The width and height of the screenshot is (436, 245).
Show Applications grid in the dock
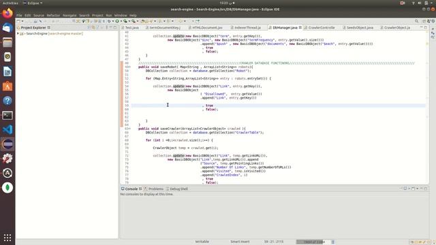(x=7, y=238)
